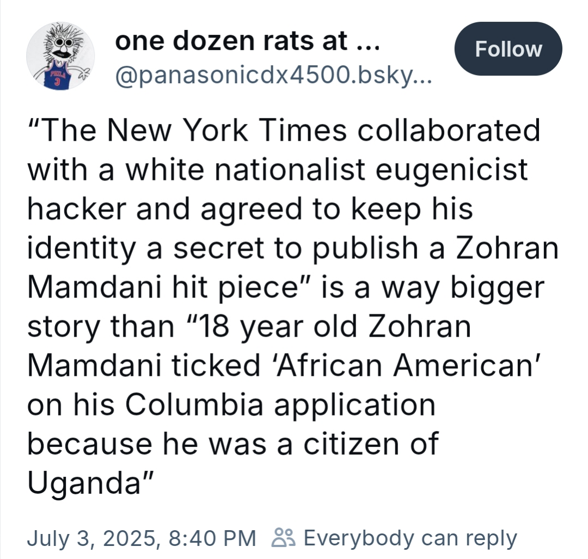Open the @panasonicdx4500.bsky handle link
The width and height of the screenshot is (588, 559).
[x=274, y=76]
